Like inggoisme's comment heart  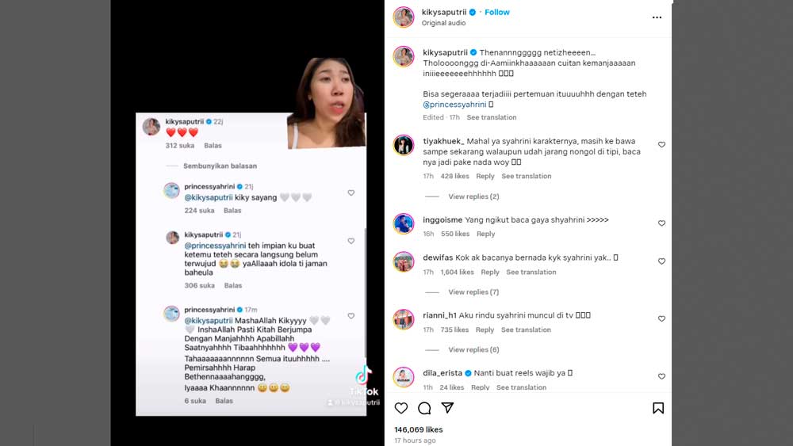coord(661,223)
